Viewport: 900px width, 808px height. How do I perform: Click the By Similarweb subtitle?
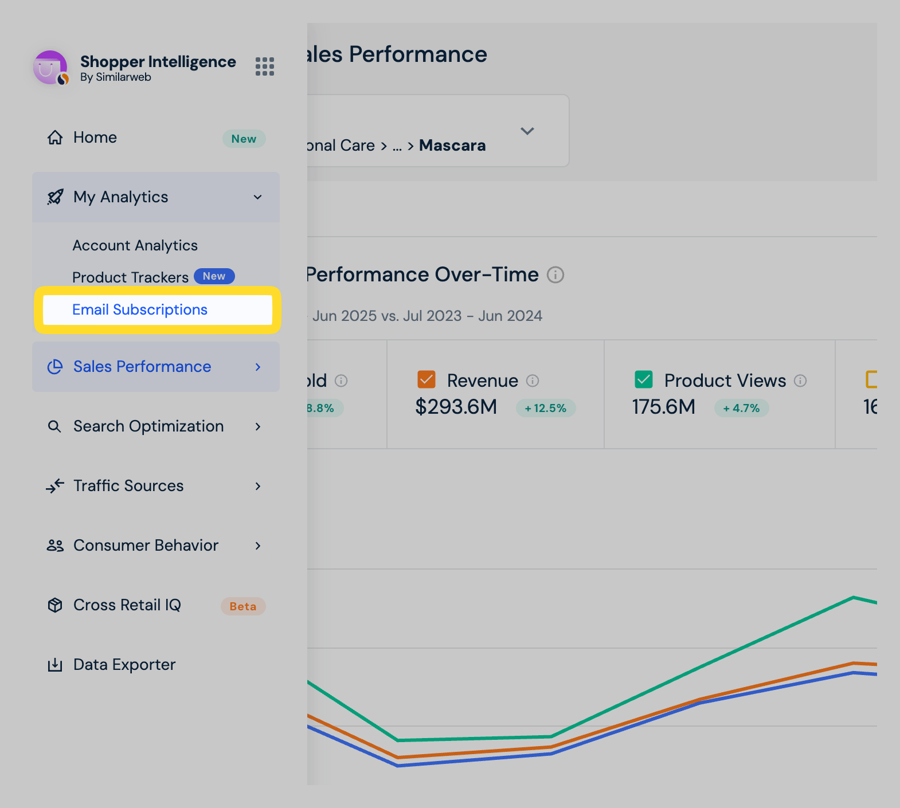pos(116,77)
